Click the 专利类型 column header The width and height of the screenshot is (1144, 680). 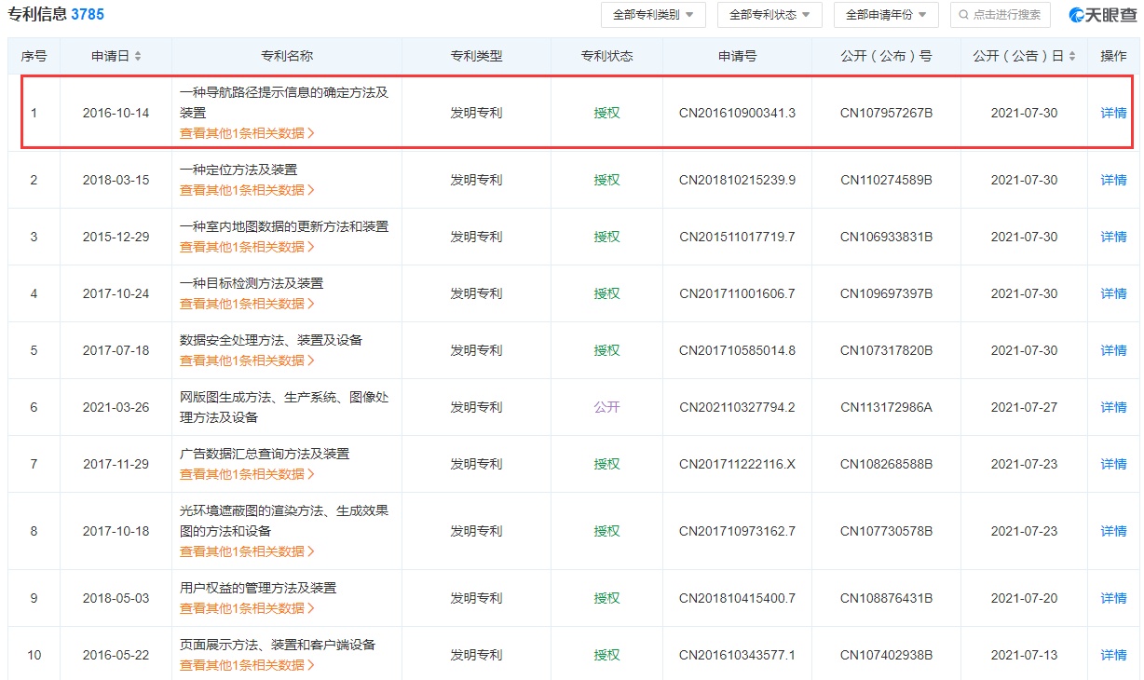point(476,56)
